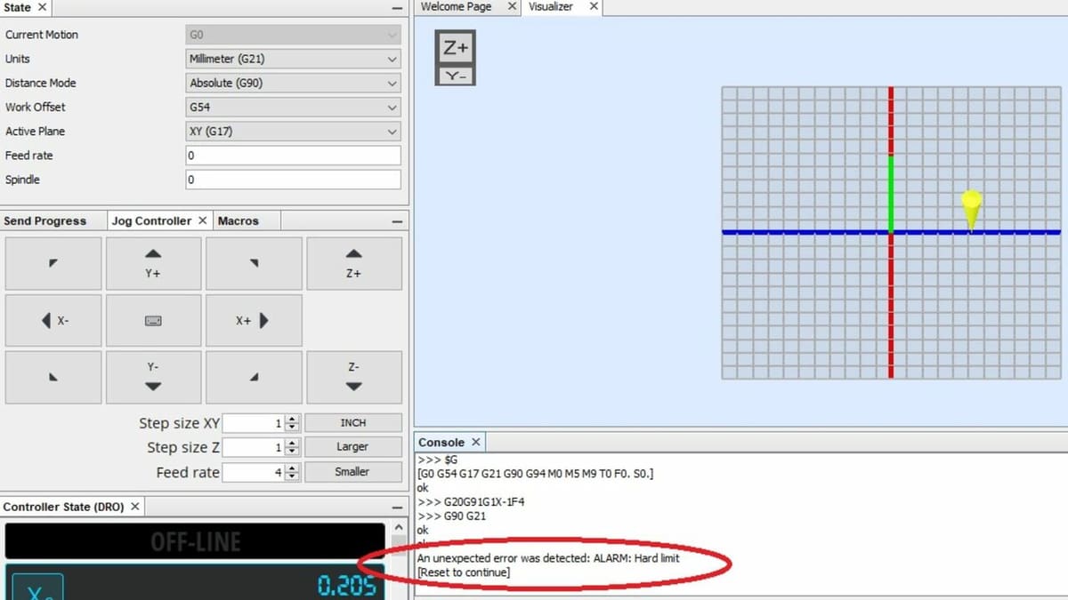The image size is (1068, 600).
Task: Open the Units dropdown showing Millimeter (G21)
Action: (x=292, y=60)
